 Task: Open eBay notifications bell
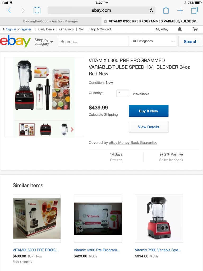[180, 29]
